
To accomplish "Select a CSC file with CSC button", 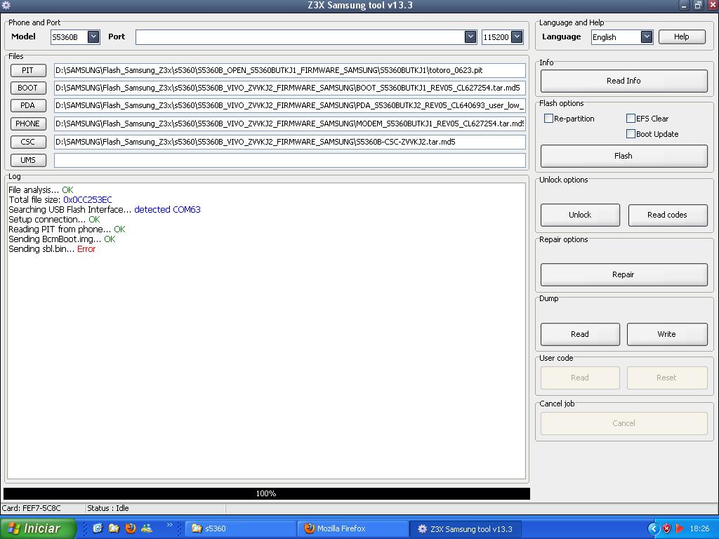I will [x=28, y=142].
